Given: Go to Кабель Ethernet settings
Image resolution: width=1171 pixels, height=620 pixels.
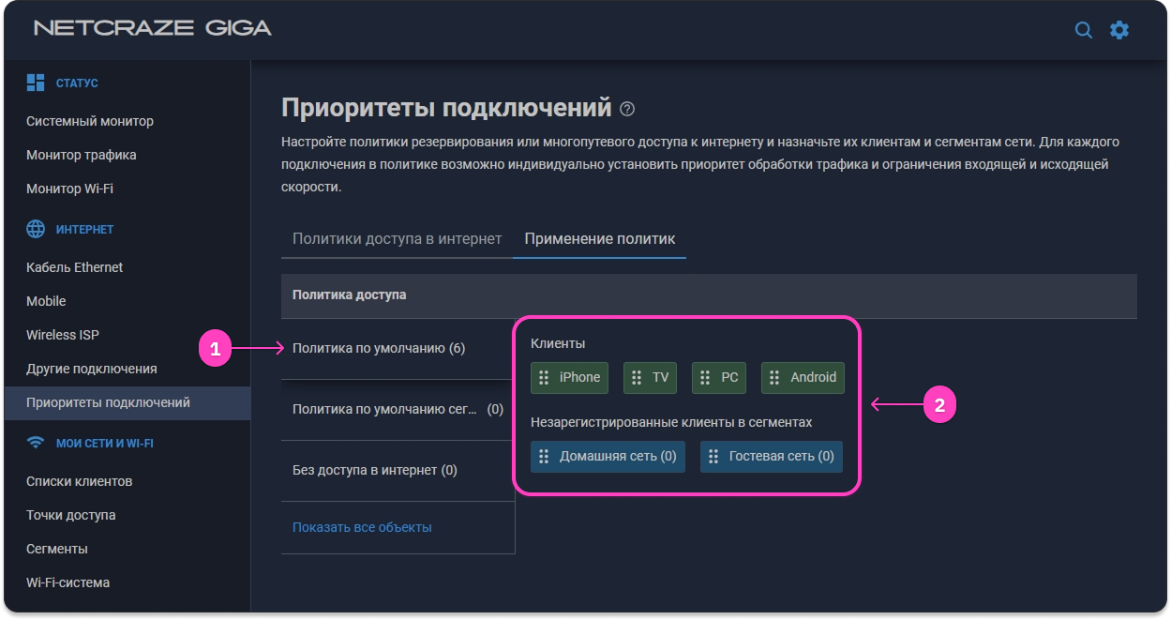Looking at the screenshot, I should click(75, 267).
